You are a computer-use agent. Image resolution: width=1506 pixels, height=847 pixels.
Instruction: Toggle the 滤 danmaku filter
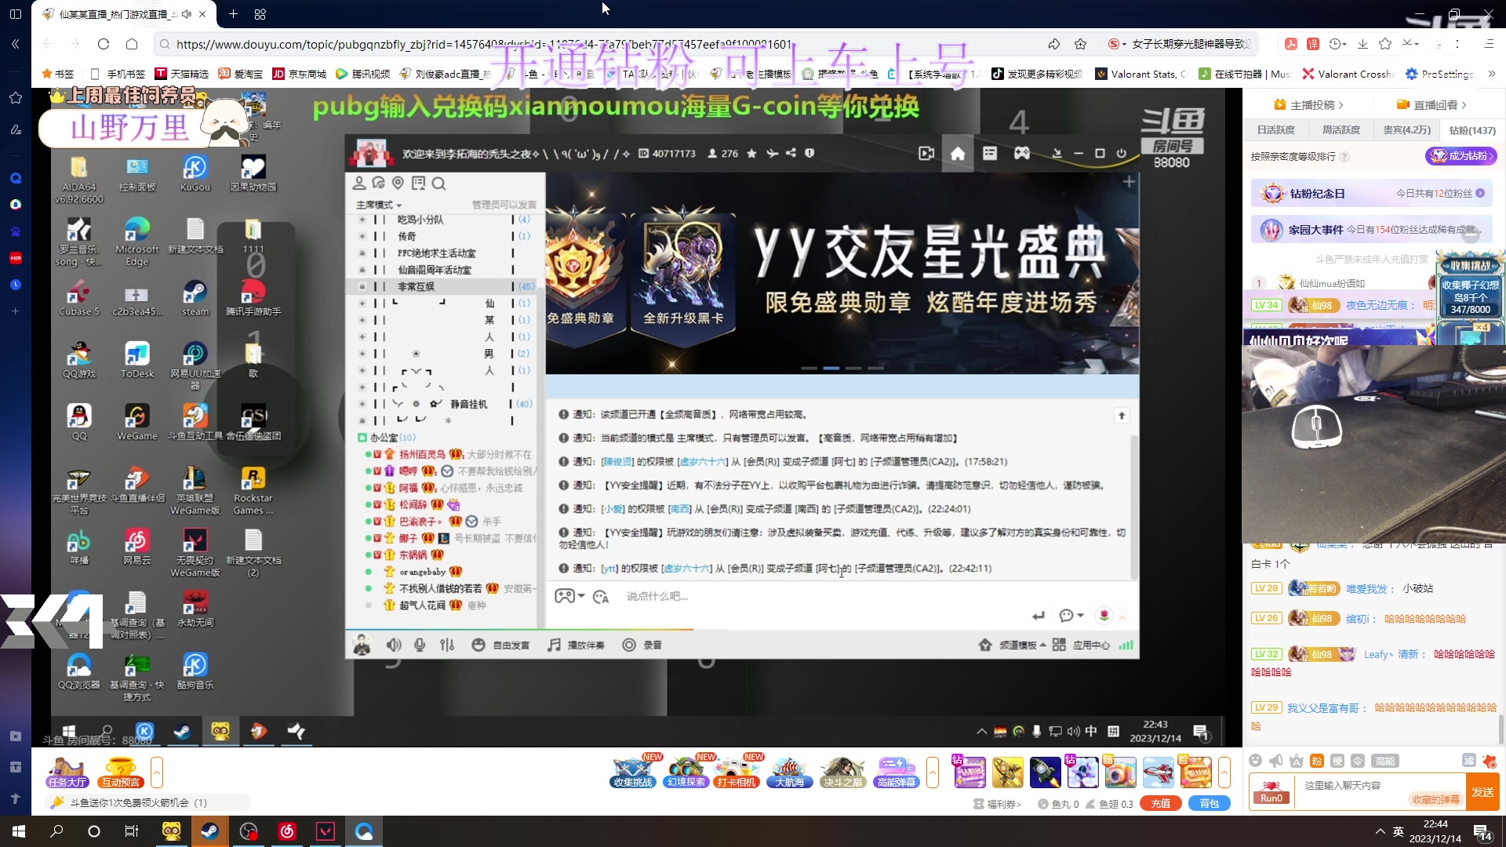(x=1468, y=762)
